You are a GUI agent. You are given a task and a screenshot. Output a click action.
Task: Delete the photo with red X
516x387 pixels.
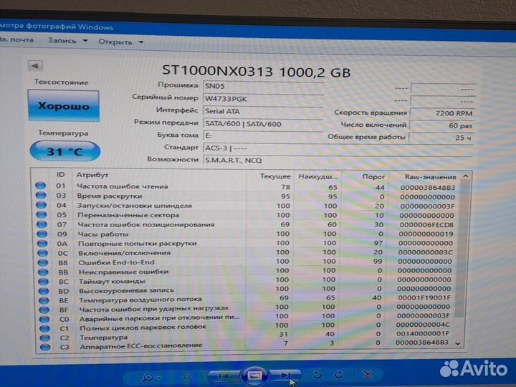coord(368,374)
